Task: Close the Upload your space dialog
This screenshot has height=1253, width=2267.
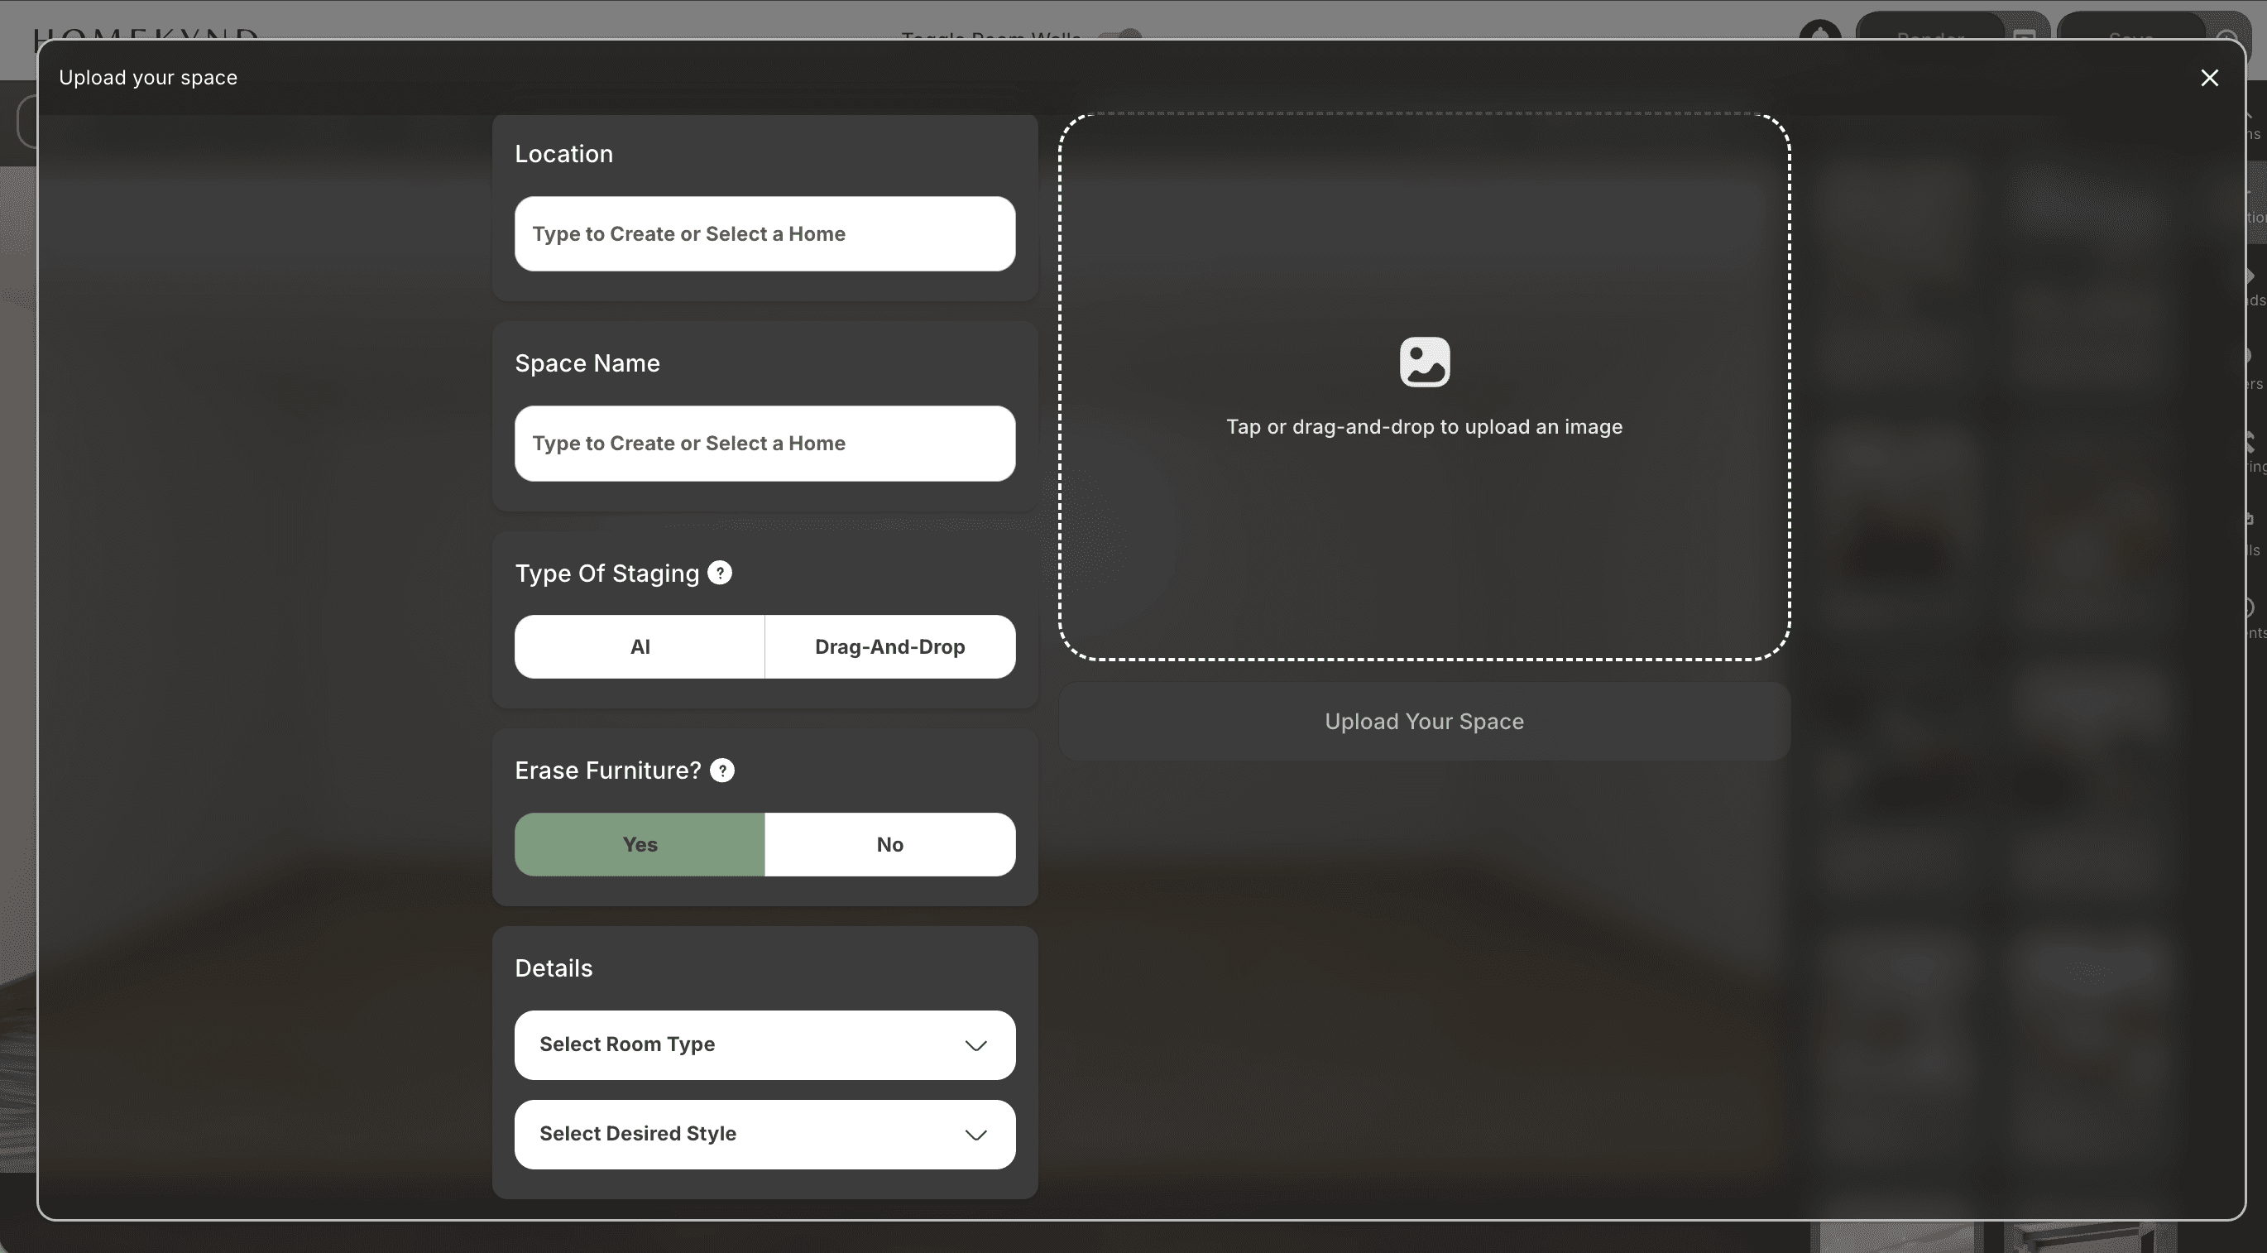Action: click(2209, 78)
